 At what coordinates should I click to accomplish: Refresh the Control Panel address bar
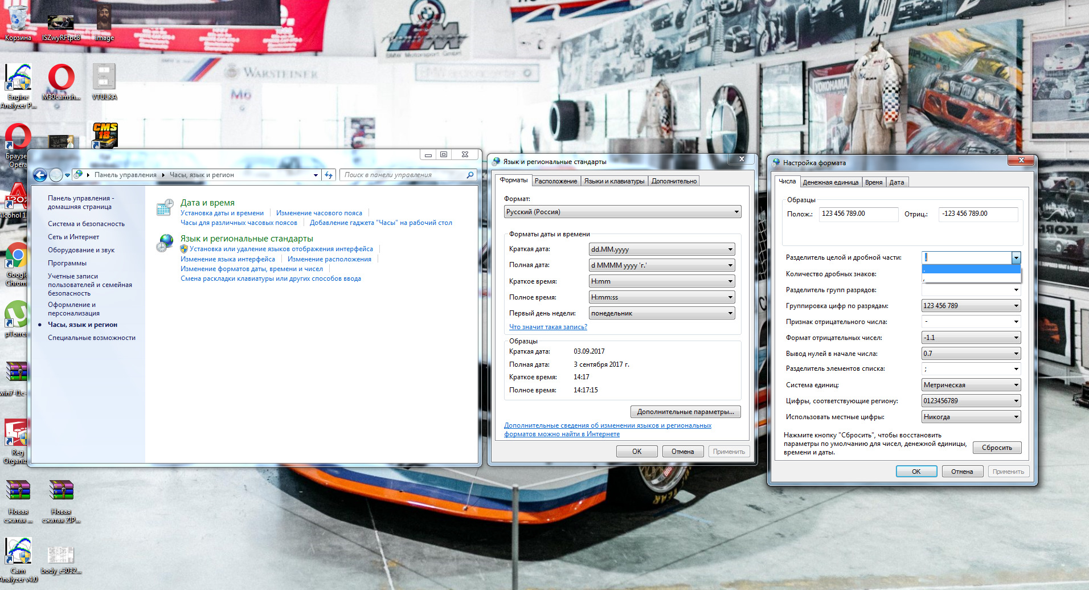(x=329, y=175)
